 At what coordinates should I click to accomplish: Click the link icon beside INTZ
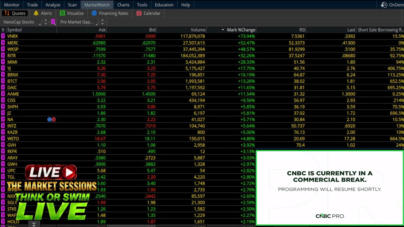[x=3, y=126]
